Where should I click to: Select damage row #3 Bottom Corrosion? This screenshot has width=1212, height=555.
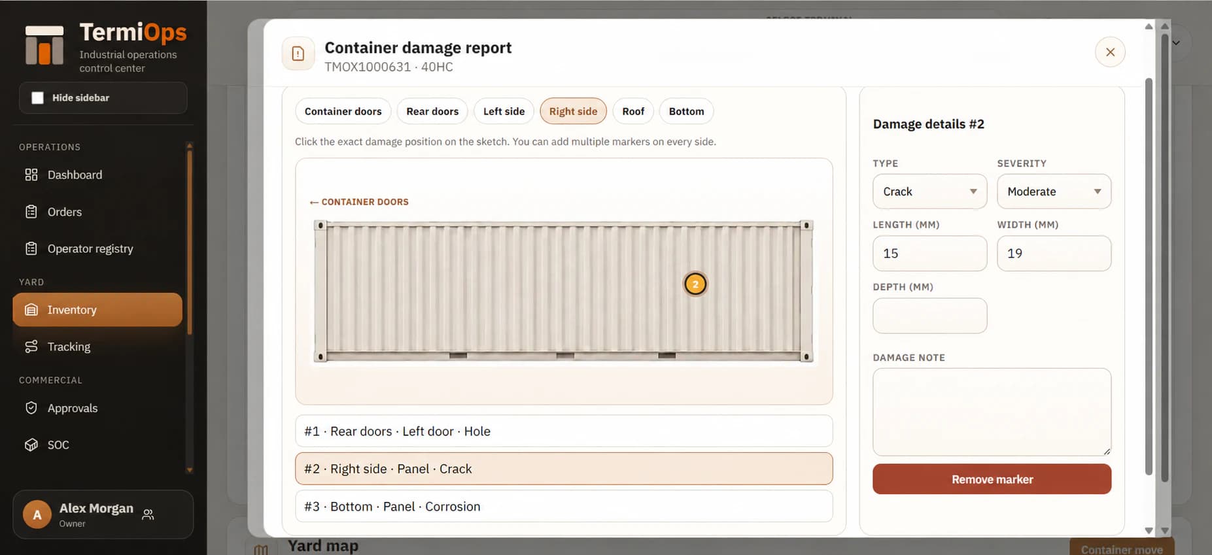(x=564, y=507)
